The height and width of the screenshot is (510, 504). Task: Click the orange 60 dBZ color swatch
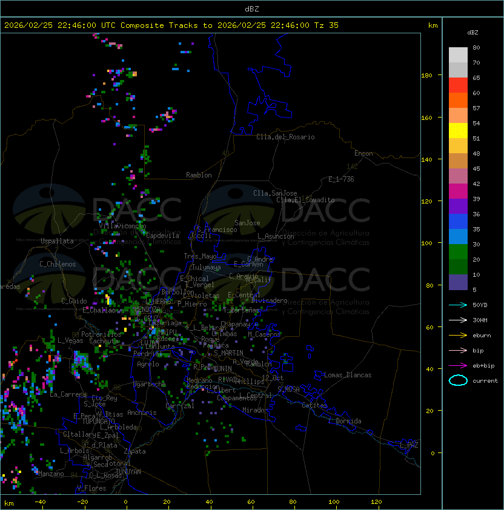point(458,101)
